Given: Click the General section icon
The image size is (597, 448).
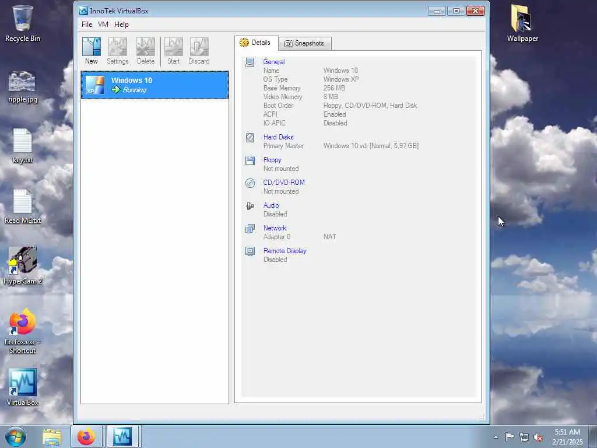Looking at the screenshot, I should [x=250, y=62].
